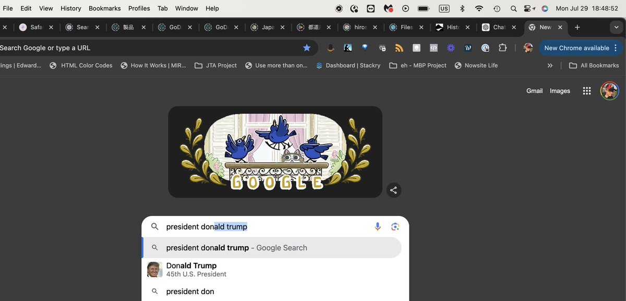Open the Google apps grid

tap(587, 91)
